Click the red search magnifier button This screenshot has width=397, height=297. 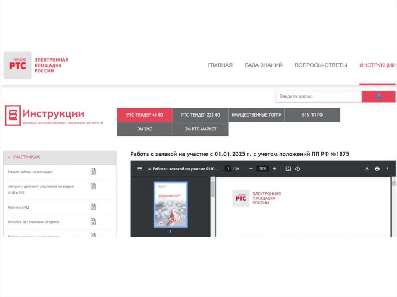[x=378, y=96]
